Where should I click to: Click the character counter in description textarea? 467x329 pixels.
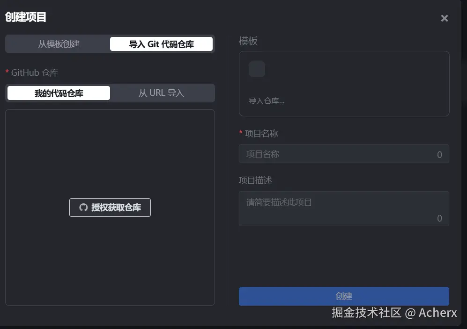(x=439, y=218)
